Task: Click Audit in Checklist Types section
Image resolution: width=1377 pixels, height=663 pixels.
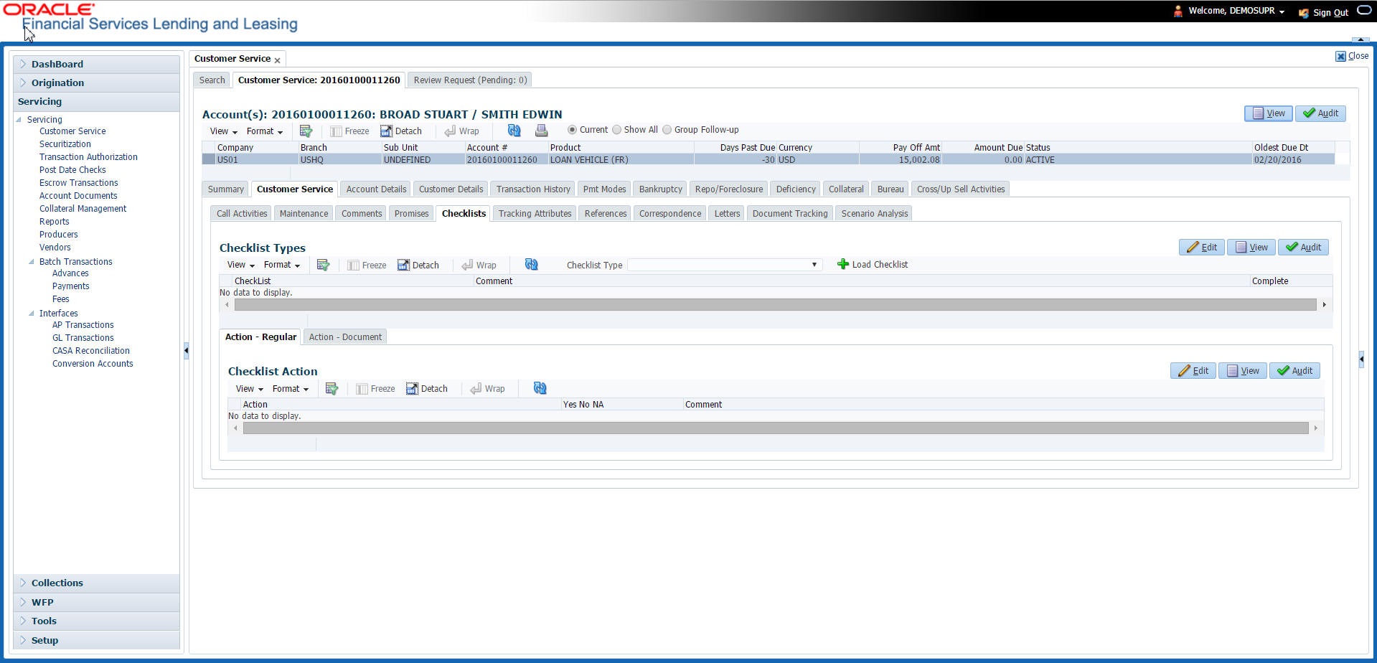Action: [1303, 247]
